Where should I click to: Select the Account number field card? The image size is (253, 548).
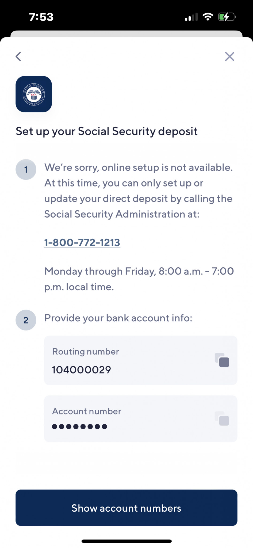pyautogui.click(x=141, y=419)
